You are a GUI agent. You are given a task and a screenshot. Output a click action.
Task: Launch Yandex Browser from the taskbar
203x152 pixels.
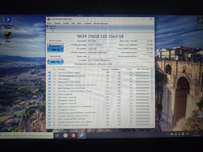tap(65, 135)
